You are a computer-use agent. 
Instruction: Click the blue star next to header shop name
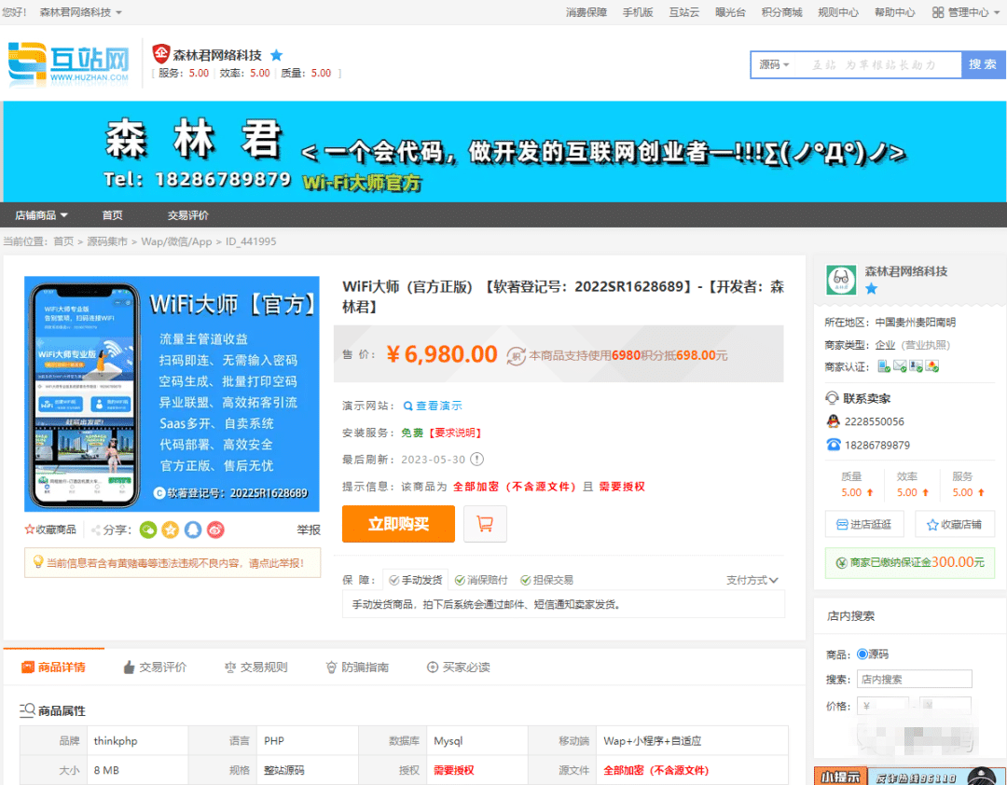pos(277,55)
